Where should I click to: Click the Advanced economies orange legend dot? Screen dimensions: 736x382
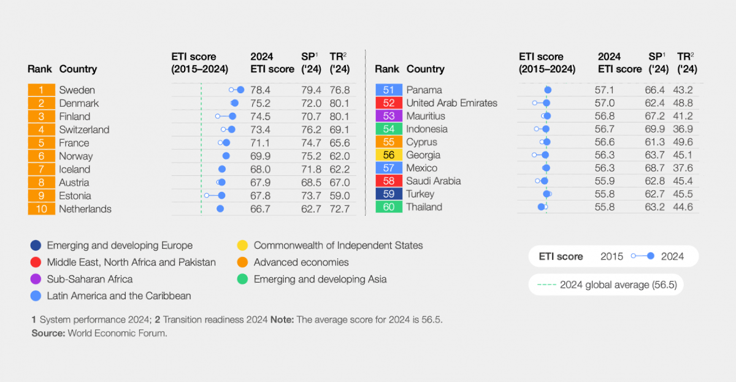coord(242,262)
